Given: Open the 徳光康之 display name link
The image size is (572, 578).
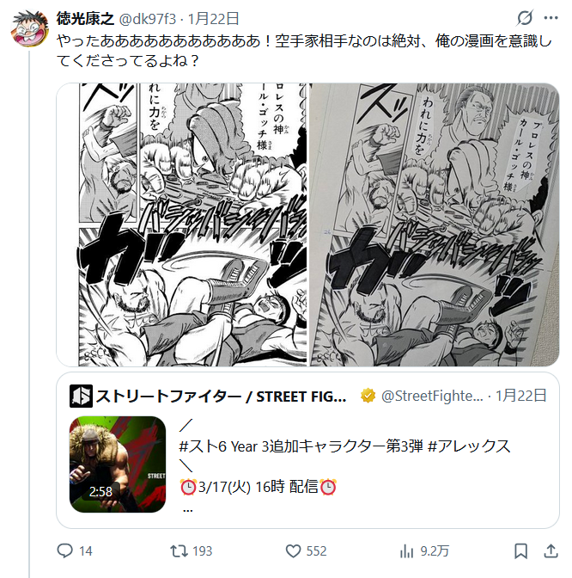Looking at the screenshot, I should (x=85, y=18).
